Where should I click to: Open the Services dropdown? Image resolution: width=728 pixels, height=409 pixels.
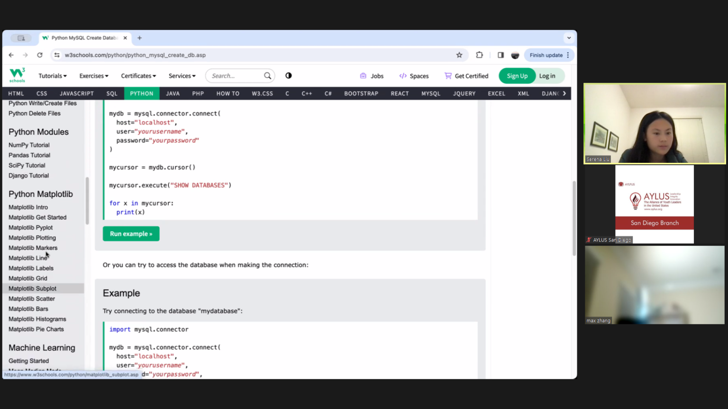182,76
